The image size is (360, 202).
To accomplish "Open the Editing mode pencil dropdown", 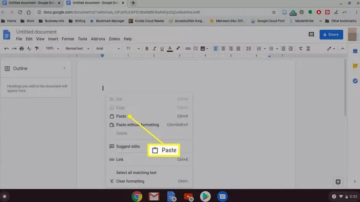I will tap(331, 49).
